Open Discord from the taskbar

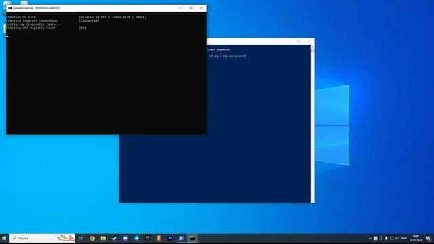[125, 238]
